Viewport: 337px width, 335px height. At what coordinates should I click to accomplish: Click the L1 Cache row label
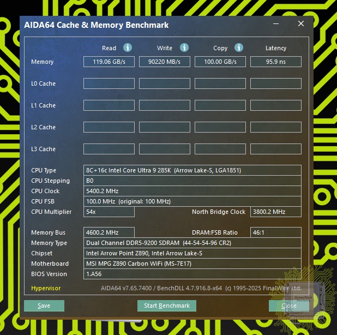point(43,105)
